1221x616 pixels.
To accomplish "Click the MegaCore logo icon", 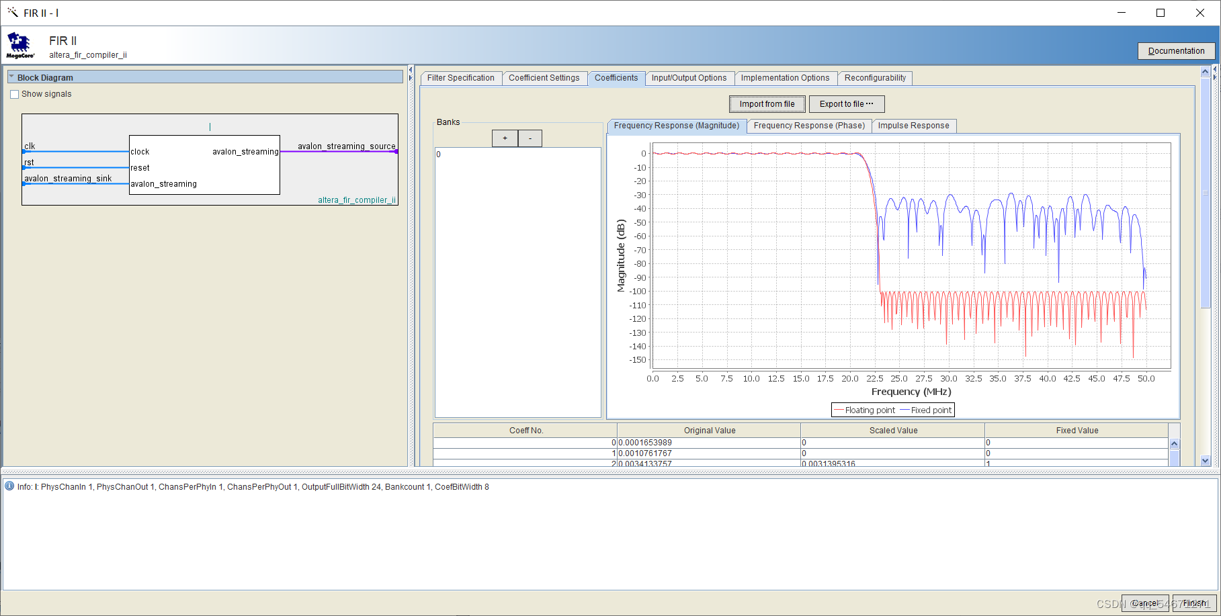I will pos(19,46).
